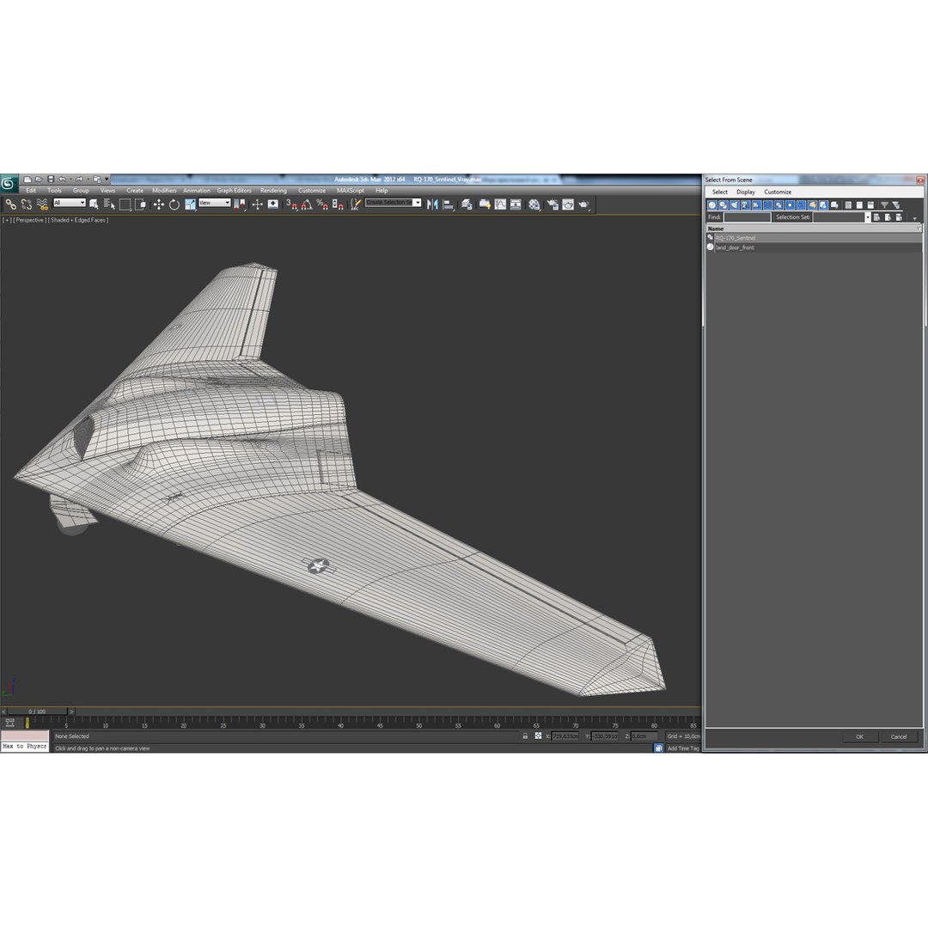The width and height of the screenshot is (928, 928).
Task: Select the land_door_front row
Action: 814,247
